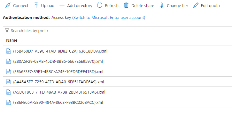Click the Refresh circular arrow icon
This screenshot has width=232, height=116.
100,5
